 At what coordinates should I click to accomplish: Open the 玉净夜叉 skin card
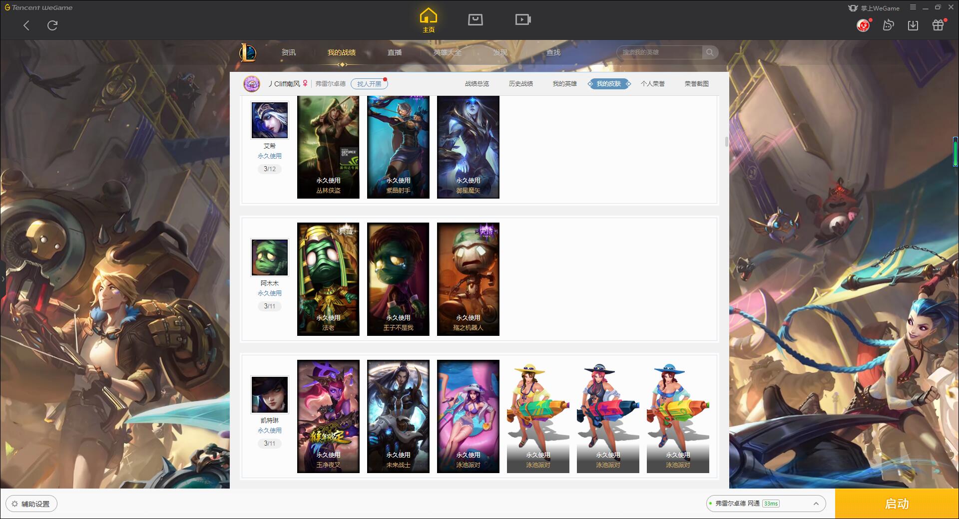coord(328,416)
